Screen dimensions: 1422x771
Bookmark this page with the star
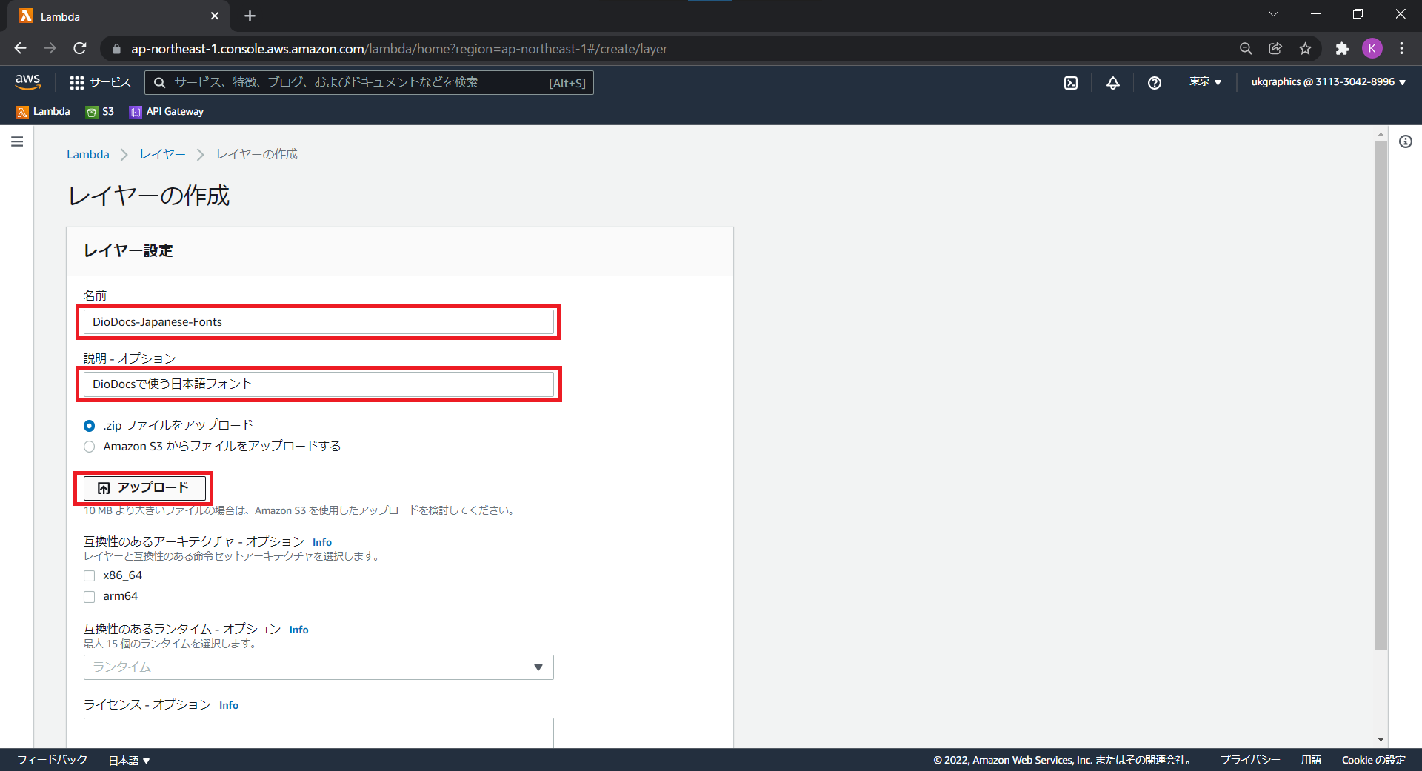point(1305,49)
